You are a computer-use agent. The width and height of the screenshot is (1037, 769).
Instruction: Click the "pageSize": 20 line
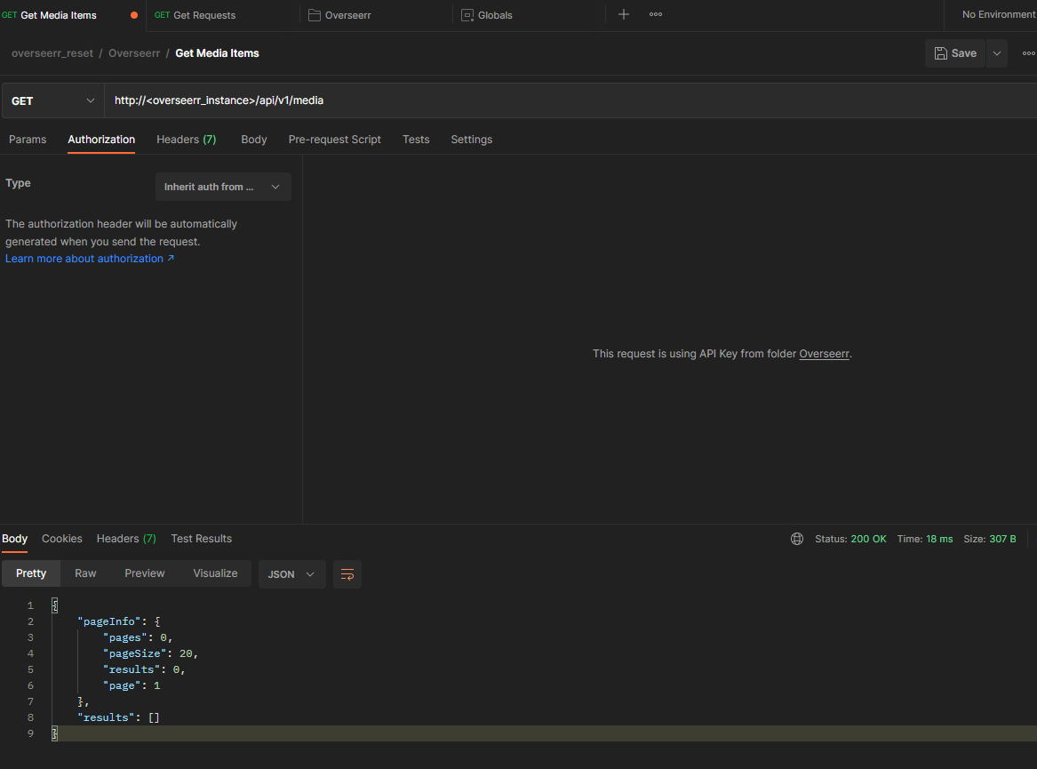[x=150, y=653]
